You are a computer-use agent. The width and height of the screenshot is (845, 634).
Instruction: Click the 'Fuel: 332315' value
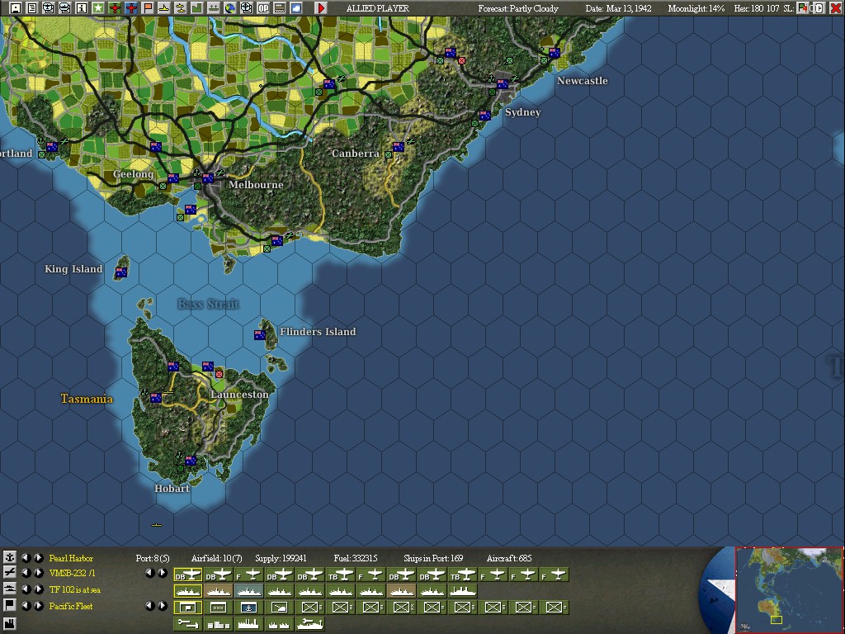[356, 558]
